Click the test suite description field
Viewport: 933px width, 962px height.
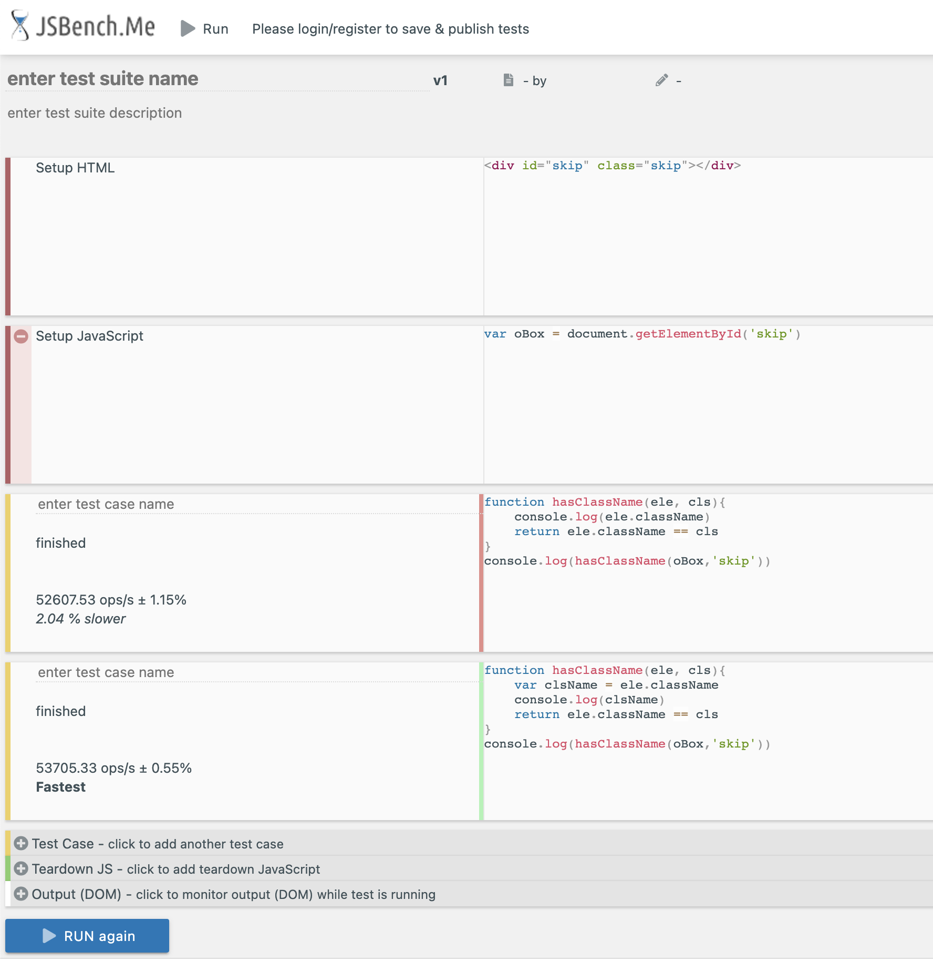(95, 112)
